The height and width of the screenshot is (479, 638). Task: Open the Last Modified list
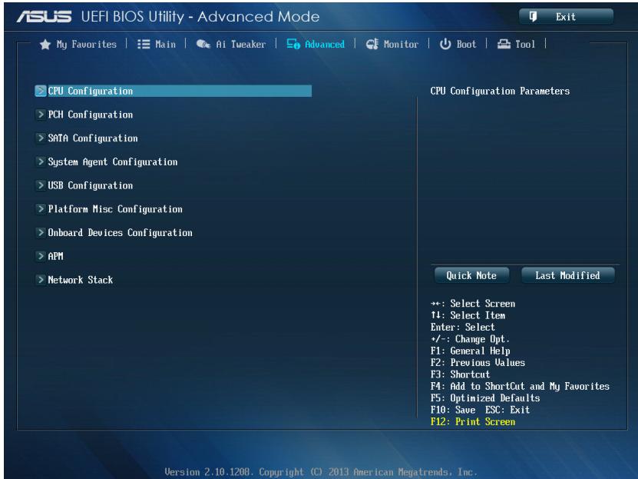click(x=568, y=275)
